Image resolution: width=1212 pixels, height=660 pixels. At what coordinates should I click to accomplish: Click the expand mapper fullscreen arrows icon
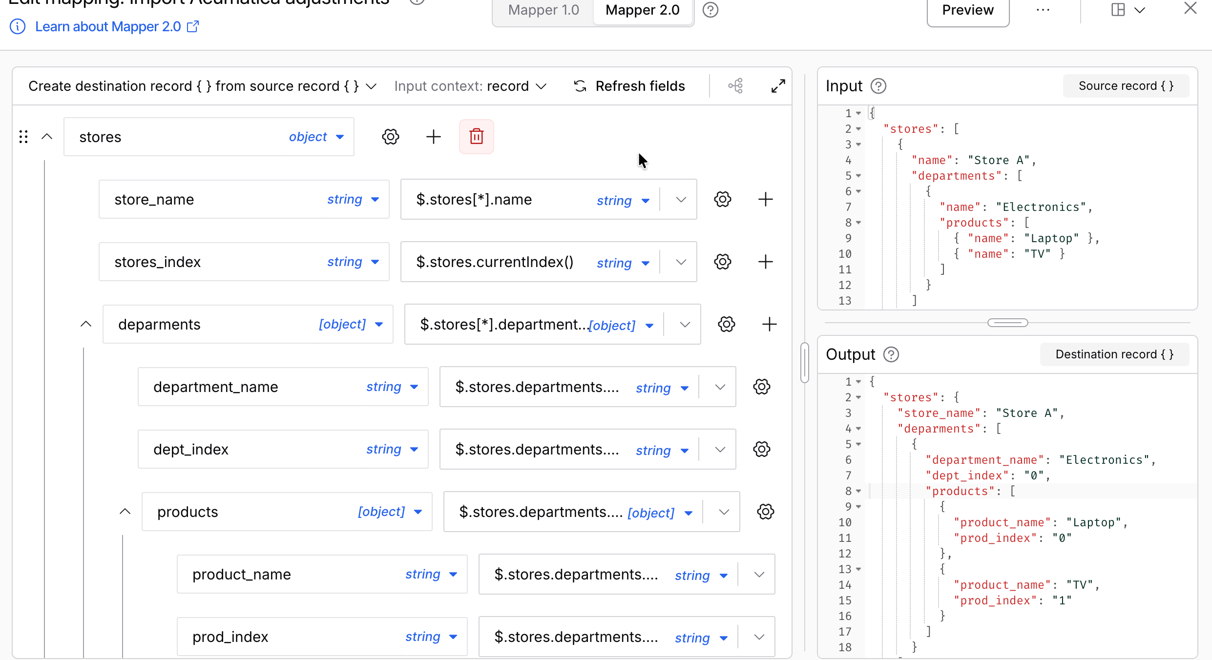click(778, 86)
